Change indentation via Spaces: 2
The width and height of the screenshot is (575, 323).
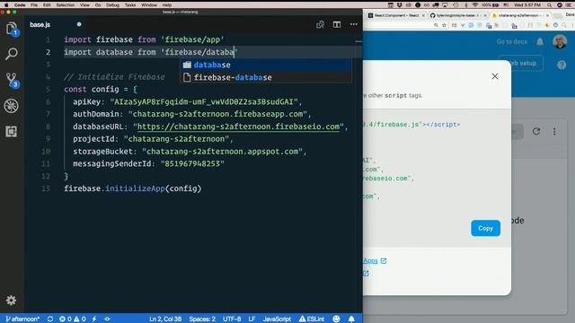[202, 319]
